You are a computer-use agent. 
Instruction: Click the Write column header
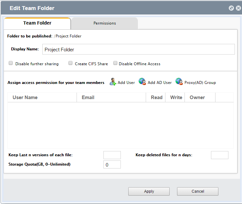pyautogui.click(x=176, y=97)
